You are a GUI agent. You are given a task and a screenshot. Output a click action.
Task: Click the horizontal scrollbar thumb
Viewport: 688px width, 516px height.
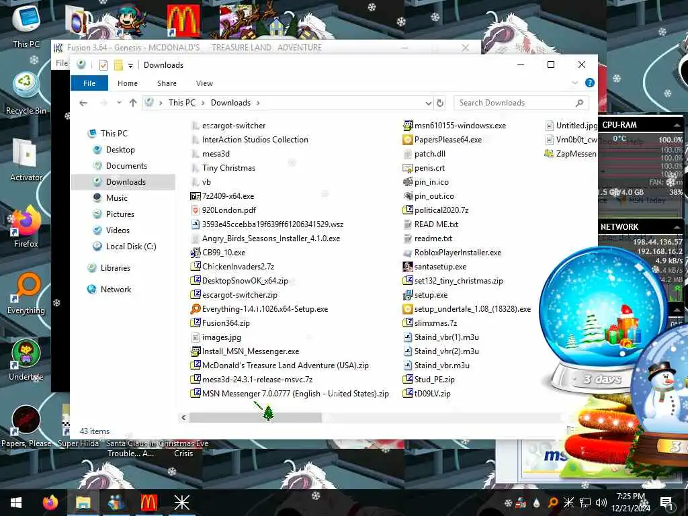click(x=255, y=418)
